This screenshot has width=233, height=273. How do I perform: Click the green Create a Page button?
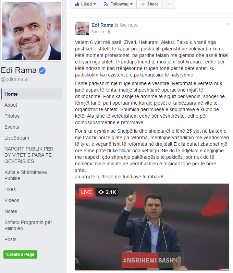pos(20,254)
